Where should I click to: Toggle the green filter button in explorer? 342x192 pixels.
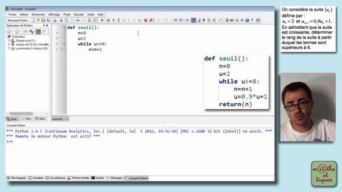pos(38,31)
